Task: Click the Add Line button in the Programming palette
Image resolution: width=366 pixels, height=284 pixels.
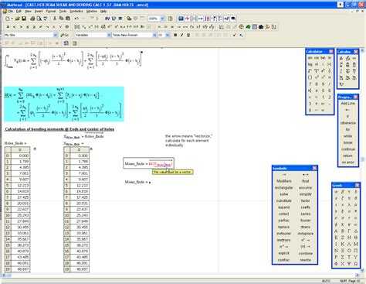Action: click(347, 104)
